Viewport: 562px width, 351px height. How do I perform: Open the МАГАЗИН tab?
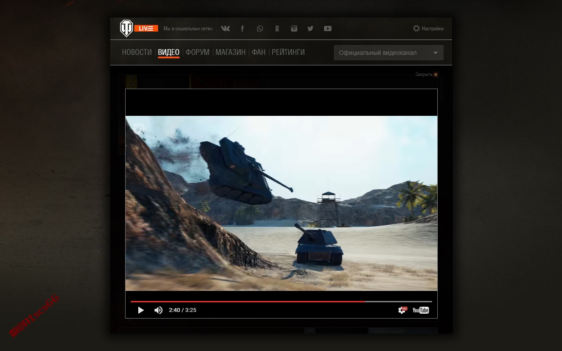tap(231, 52)
